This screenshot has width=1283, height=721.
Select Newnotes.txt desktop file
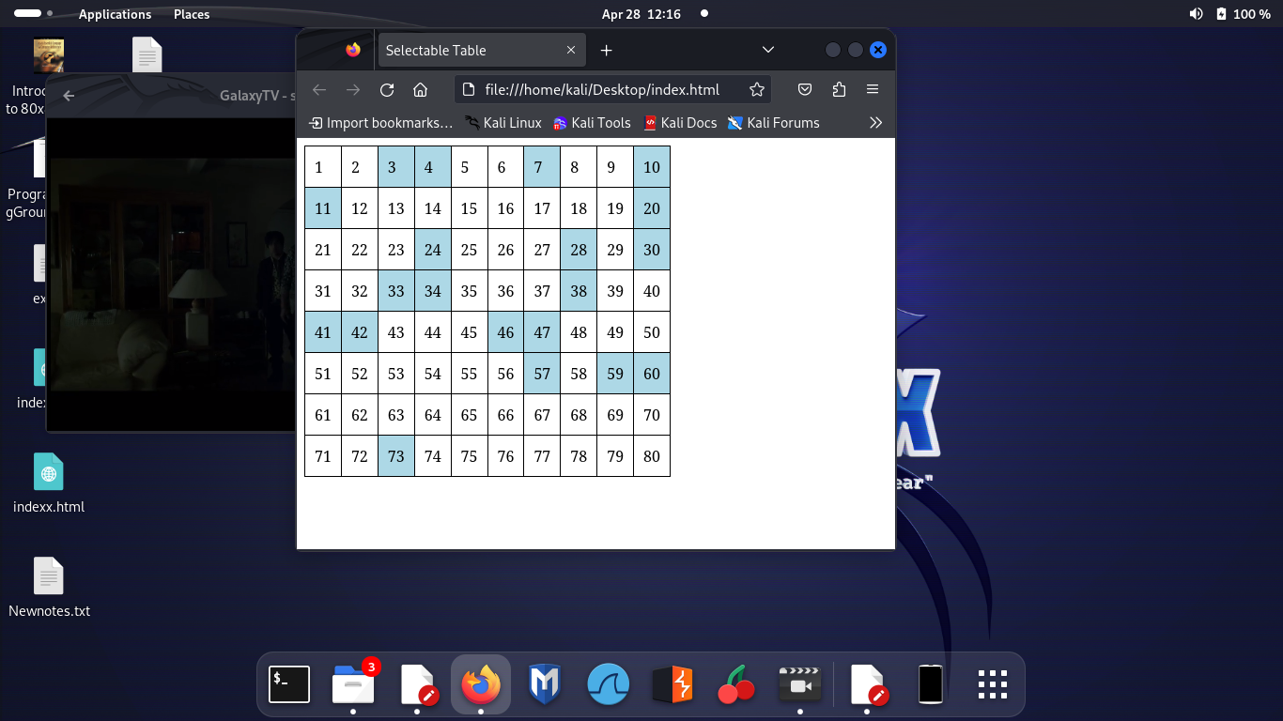[49, 588]
